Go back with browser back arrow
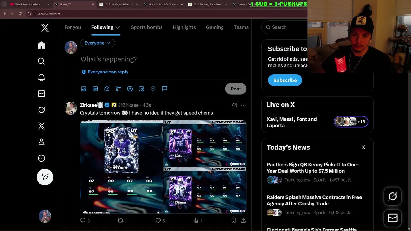The width and height of the screenshot is (411, 231). point(4,13)
